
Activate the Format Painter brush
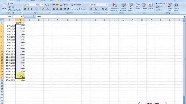15,10
